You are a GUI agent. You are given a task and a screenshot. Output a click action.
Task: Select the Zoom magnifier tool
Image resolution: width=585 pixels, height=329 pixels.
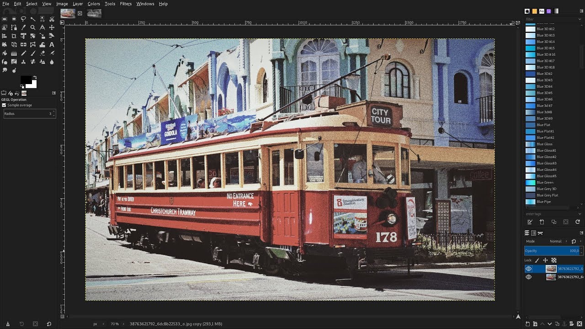coord(33,27)
